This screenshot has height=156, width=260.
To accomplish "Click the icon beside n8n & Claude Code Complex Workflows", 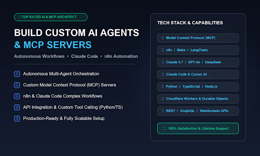I will point(17,96).
